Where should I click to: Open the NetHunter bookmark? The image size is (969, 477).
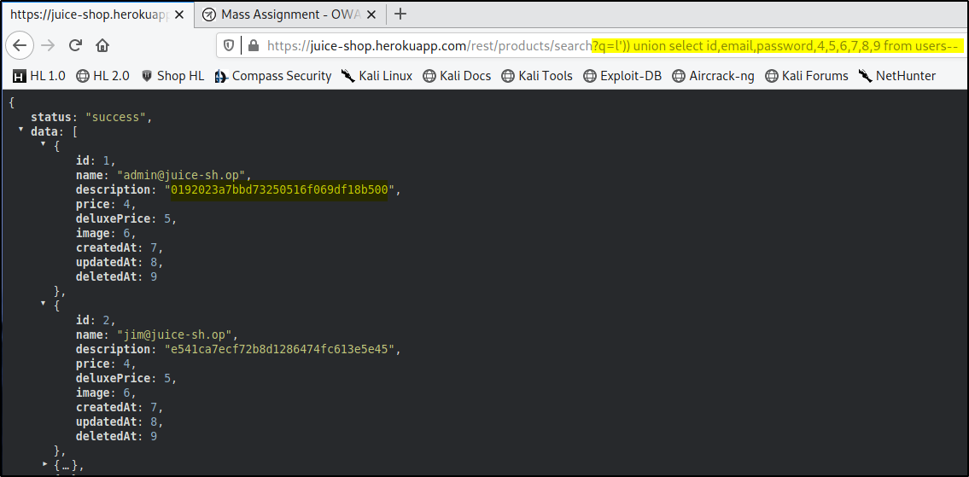click(x=896, y=76)
